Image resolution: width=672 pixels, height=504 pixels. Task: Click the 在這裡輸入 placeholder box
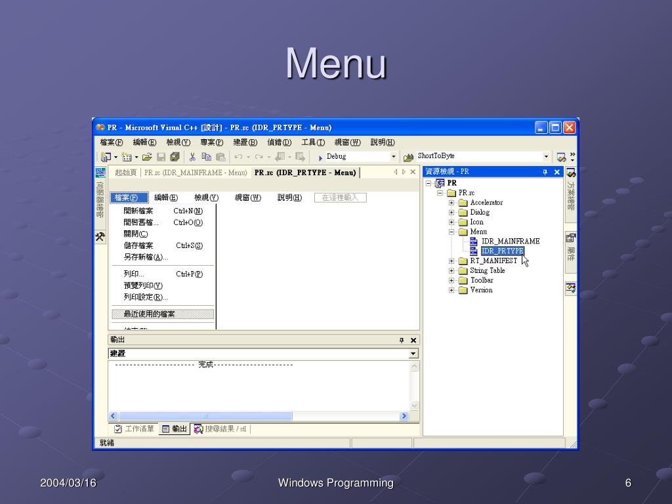341,198
